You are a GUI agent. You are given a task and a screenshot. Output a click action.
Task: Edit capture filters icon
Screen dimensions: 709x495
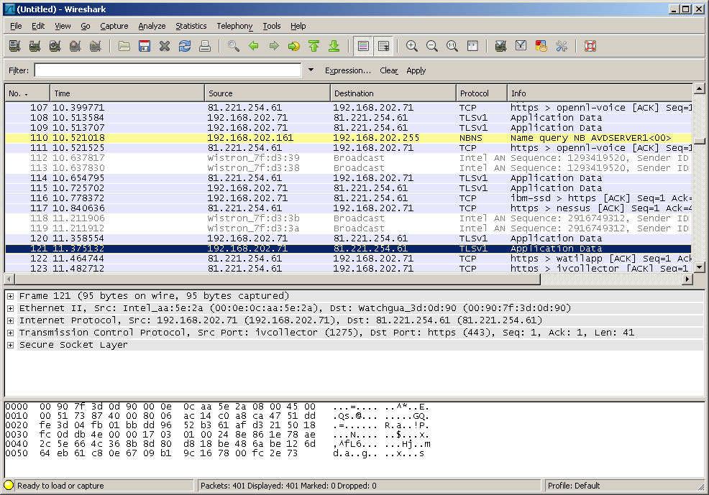pos(500,46)
